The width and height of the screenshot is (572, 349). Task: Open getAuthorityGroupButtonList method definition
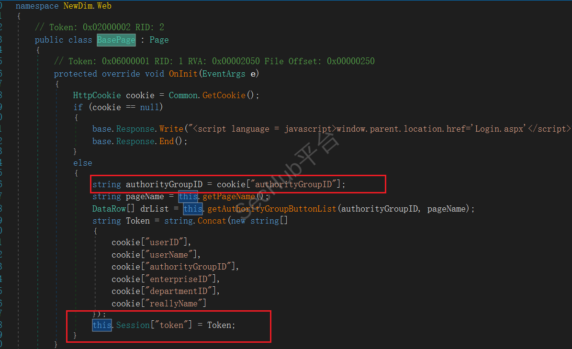click(272, 209)
